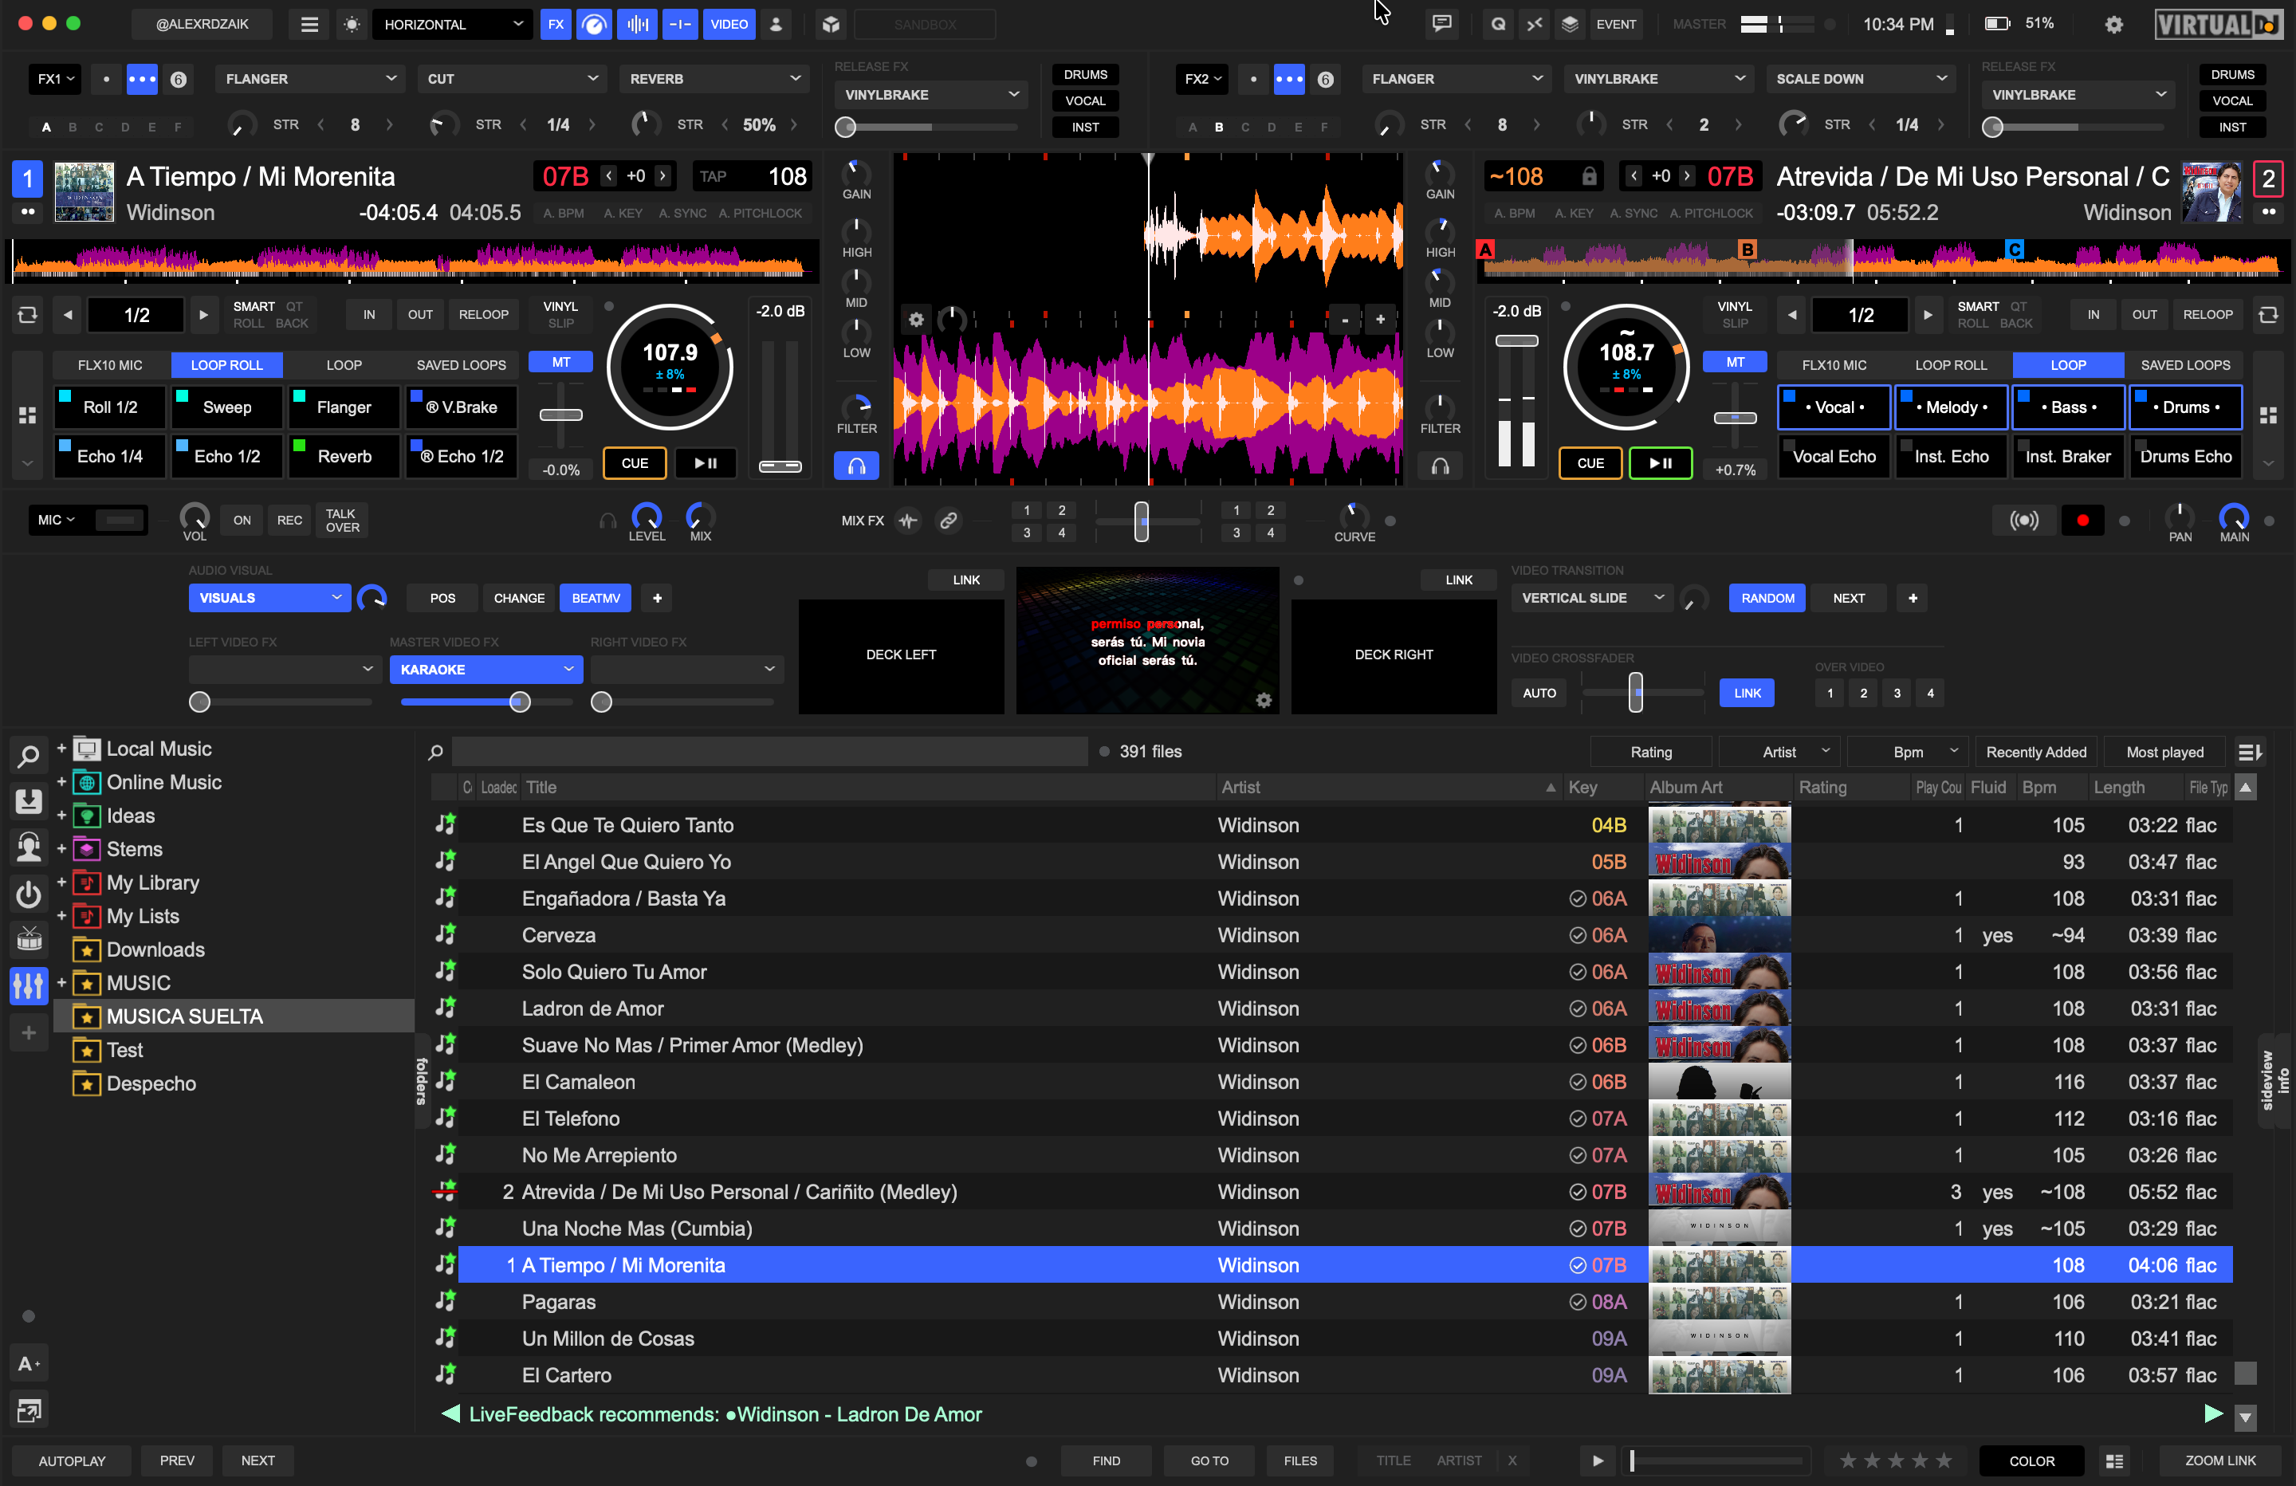The width and height of the screenshot is (2296, 1486).
Task: Select the Most played browser filter tab
Action: 2164,752
